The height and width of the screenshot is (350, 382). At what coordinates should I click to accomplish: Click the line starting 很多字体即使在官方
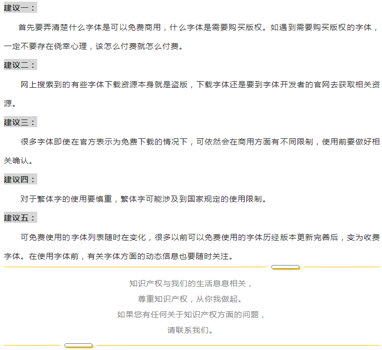click(x=200, y=142)
